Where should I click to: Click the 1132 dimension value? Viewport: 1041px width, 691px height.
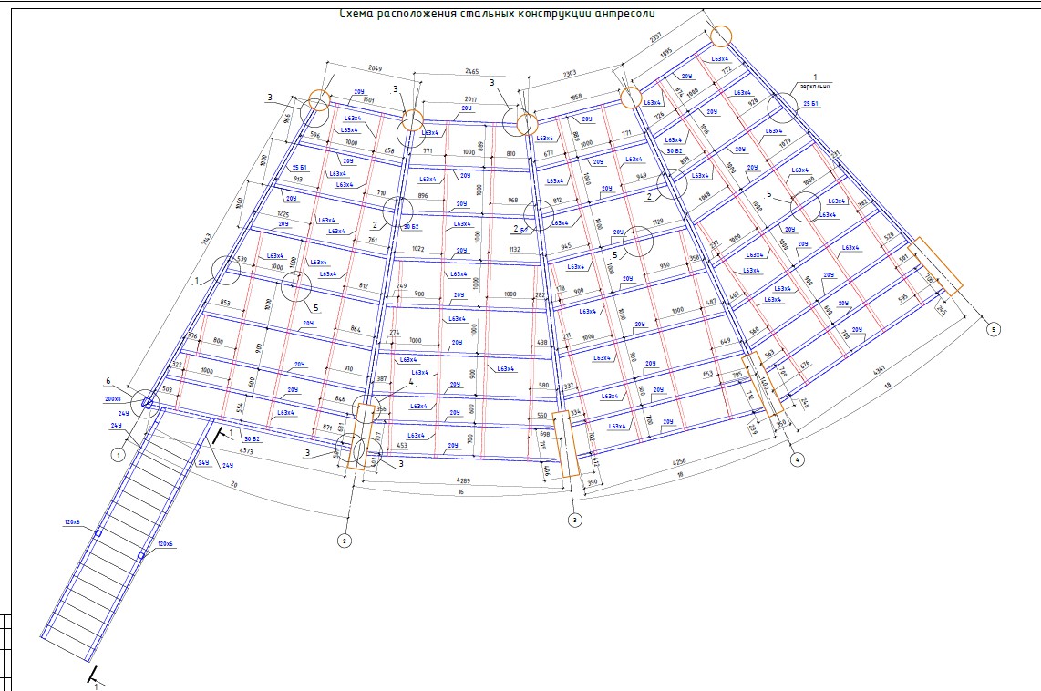pyautogui.click(x=514, y=250)
